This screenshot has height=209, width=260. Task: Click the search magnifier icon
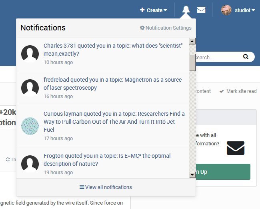pyautogui.click(x=246, y=57)
